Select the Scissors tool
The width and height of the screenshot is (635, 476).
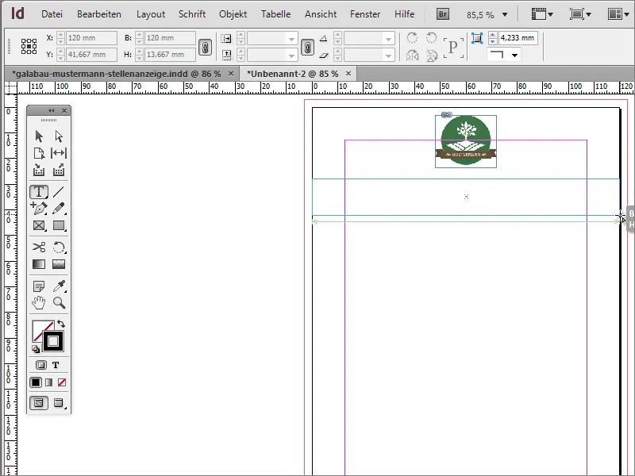coord(38,247)
